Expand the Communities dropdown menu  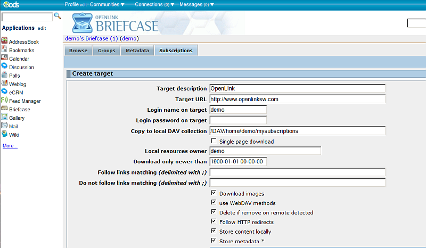(107, 4)
